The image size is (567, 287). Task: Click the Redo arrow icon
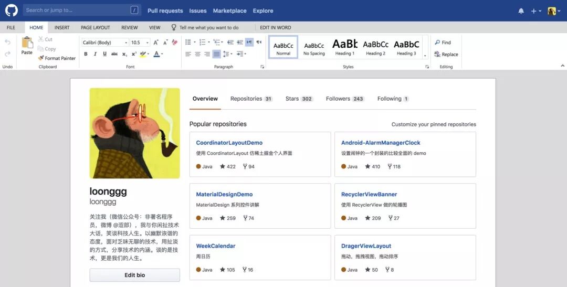[x=7, y=54]
